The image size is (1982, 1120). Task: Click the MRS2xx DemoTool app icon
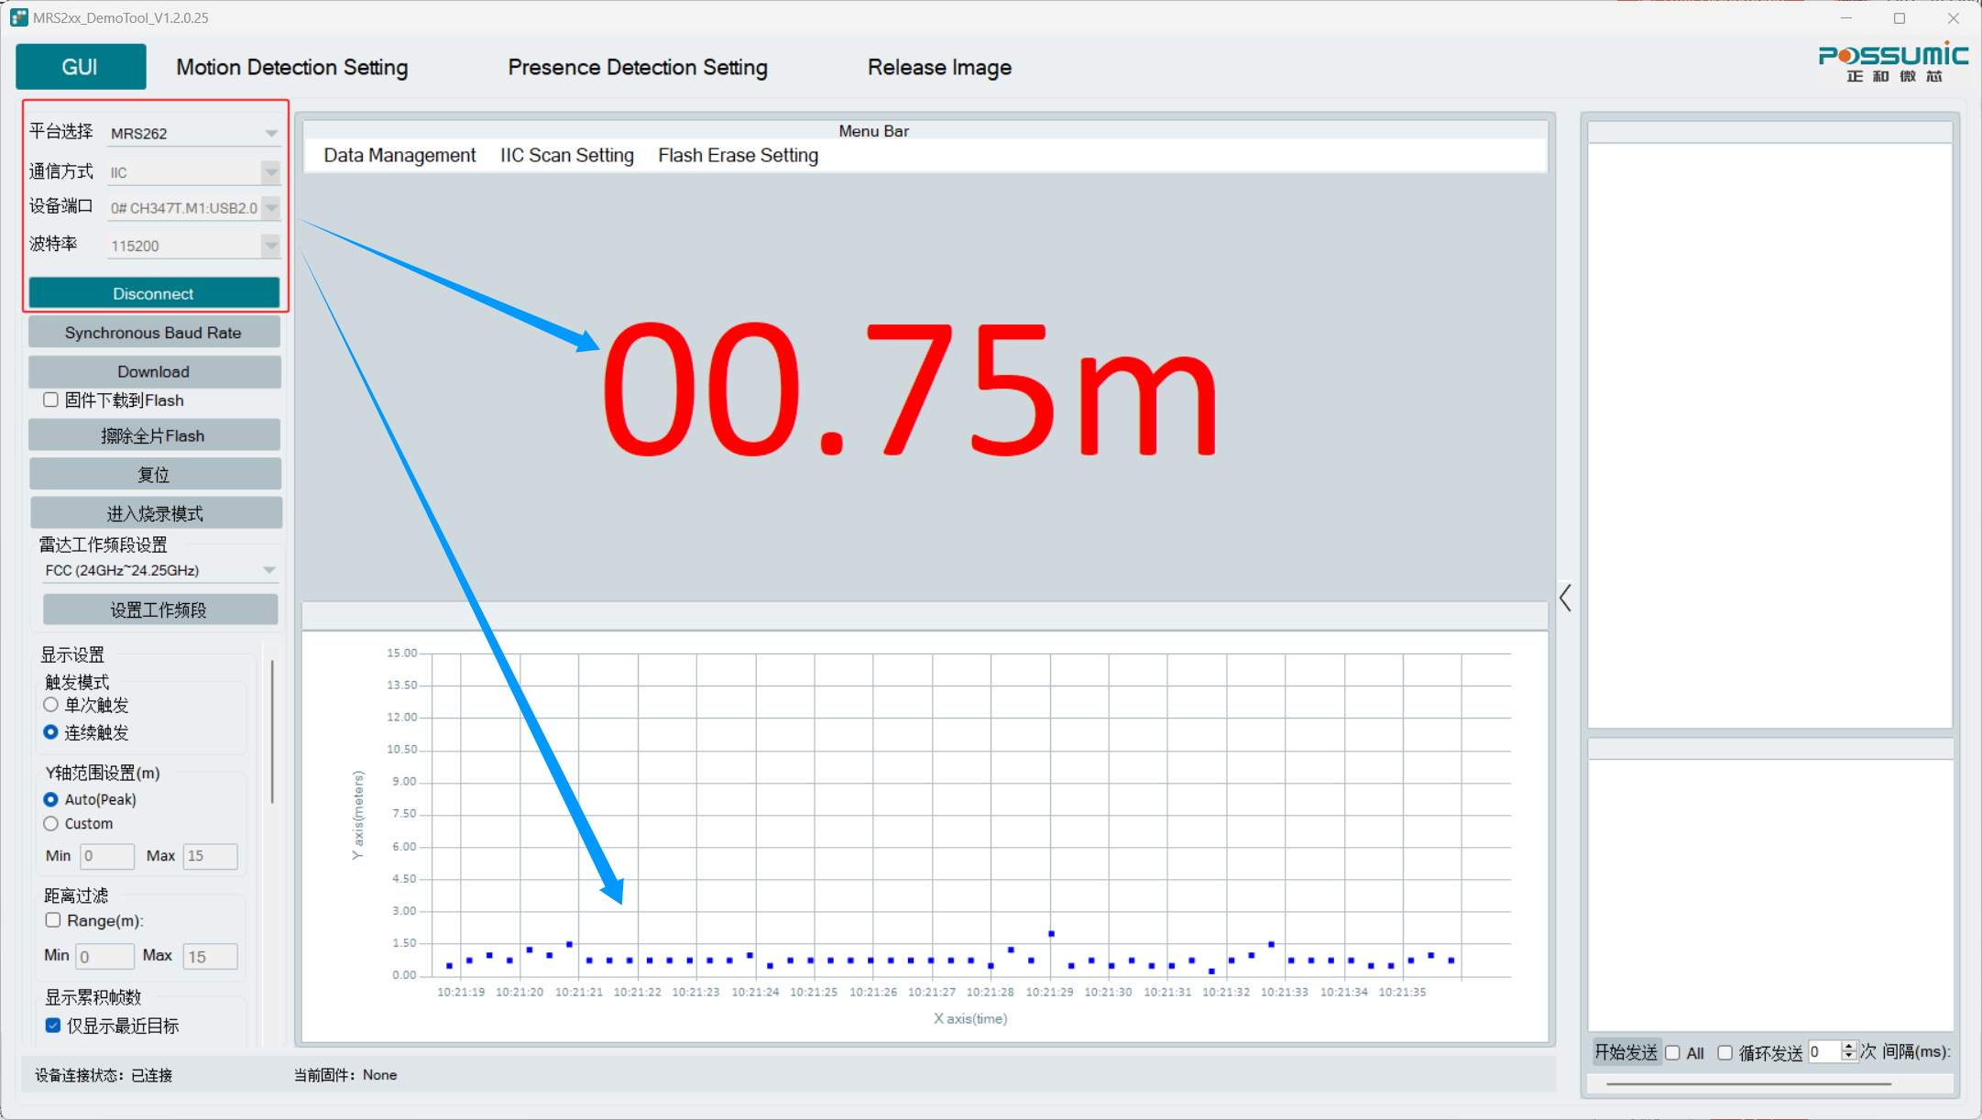click(x=18, y=17)
